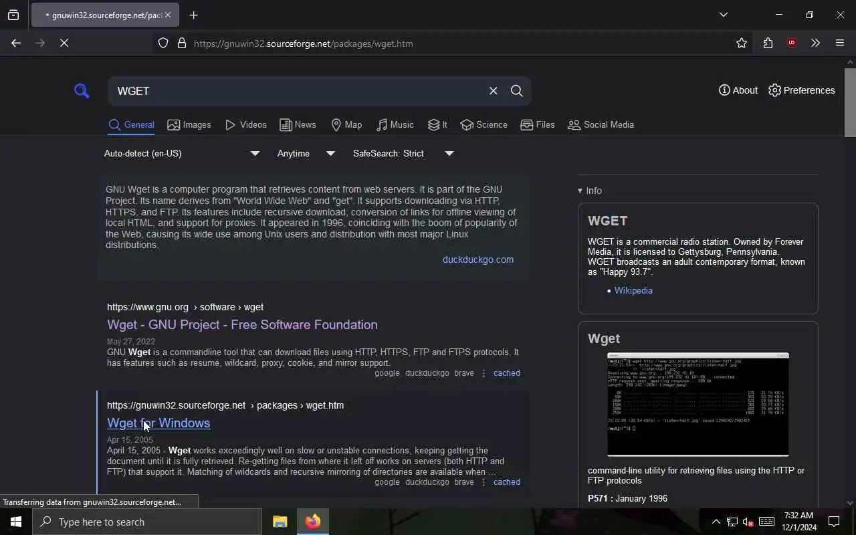Go back to the previous page
Screen dimensions: 856x535
(x=16, y=43)
